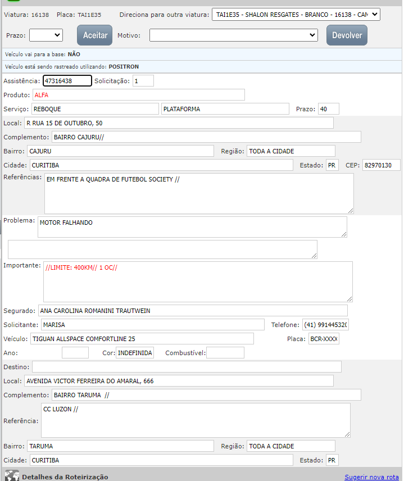Expand the Prazo dropdown next to Aceitar

(46, 35)
